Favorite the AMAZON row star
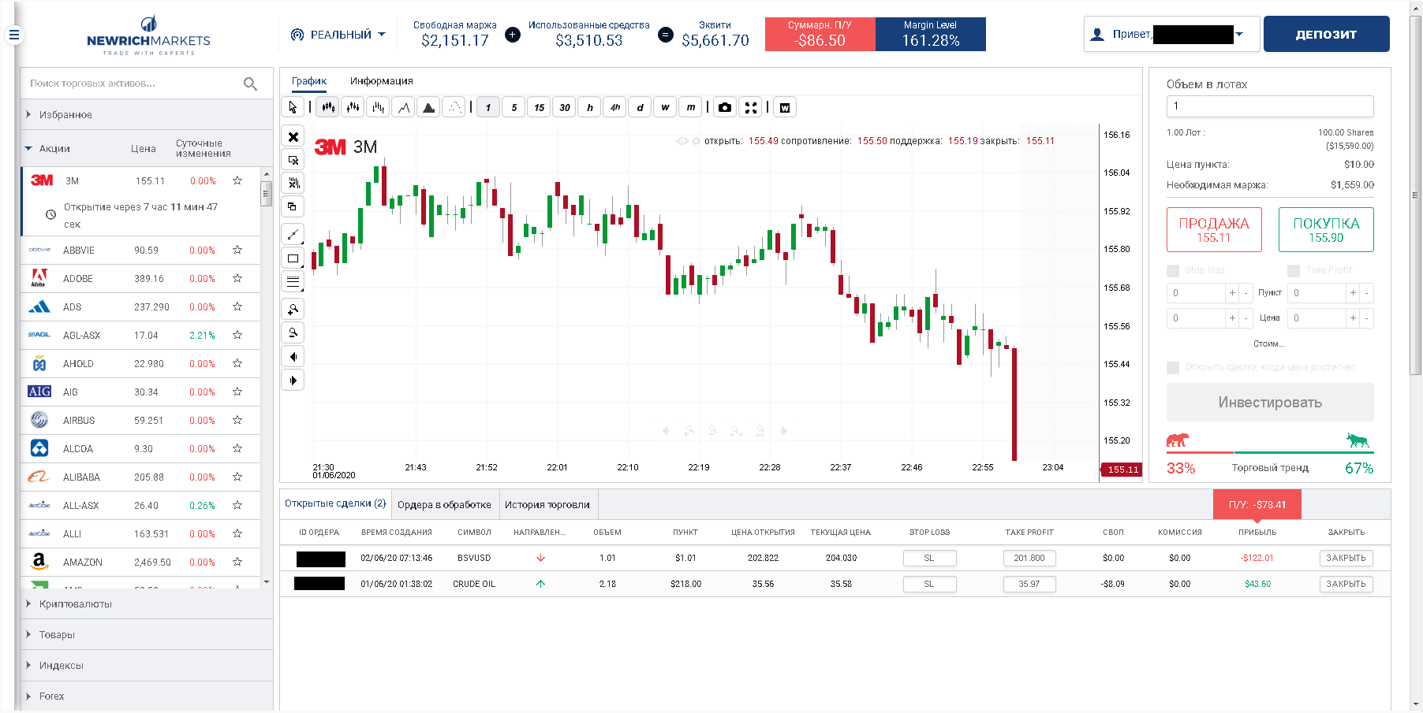The height and width of the screenshot is (713, 1423). [x=237, y=562]
